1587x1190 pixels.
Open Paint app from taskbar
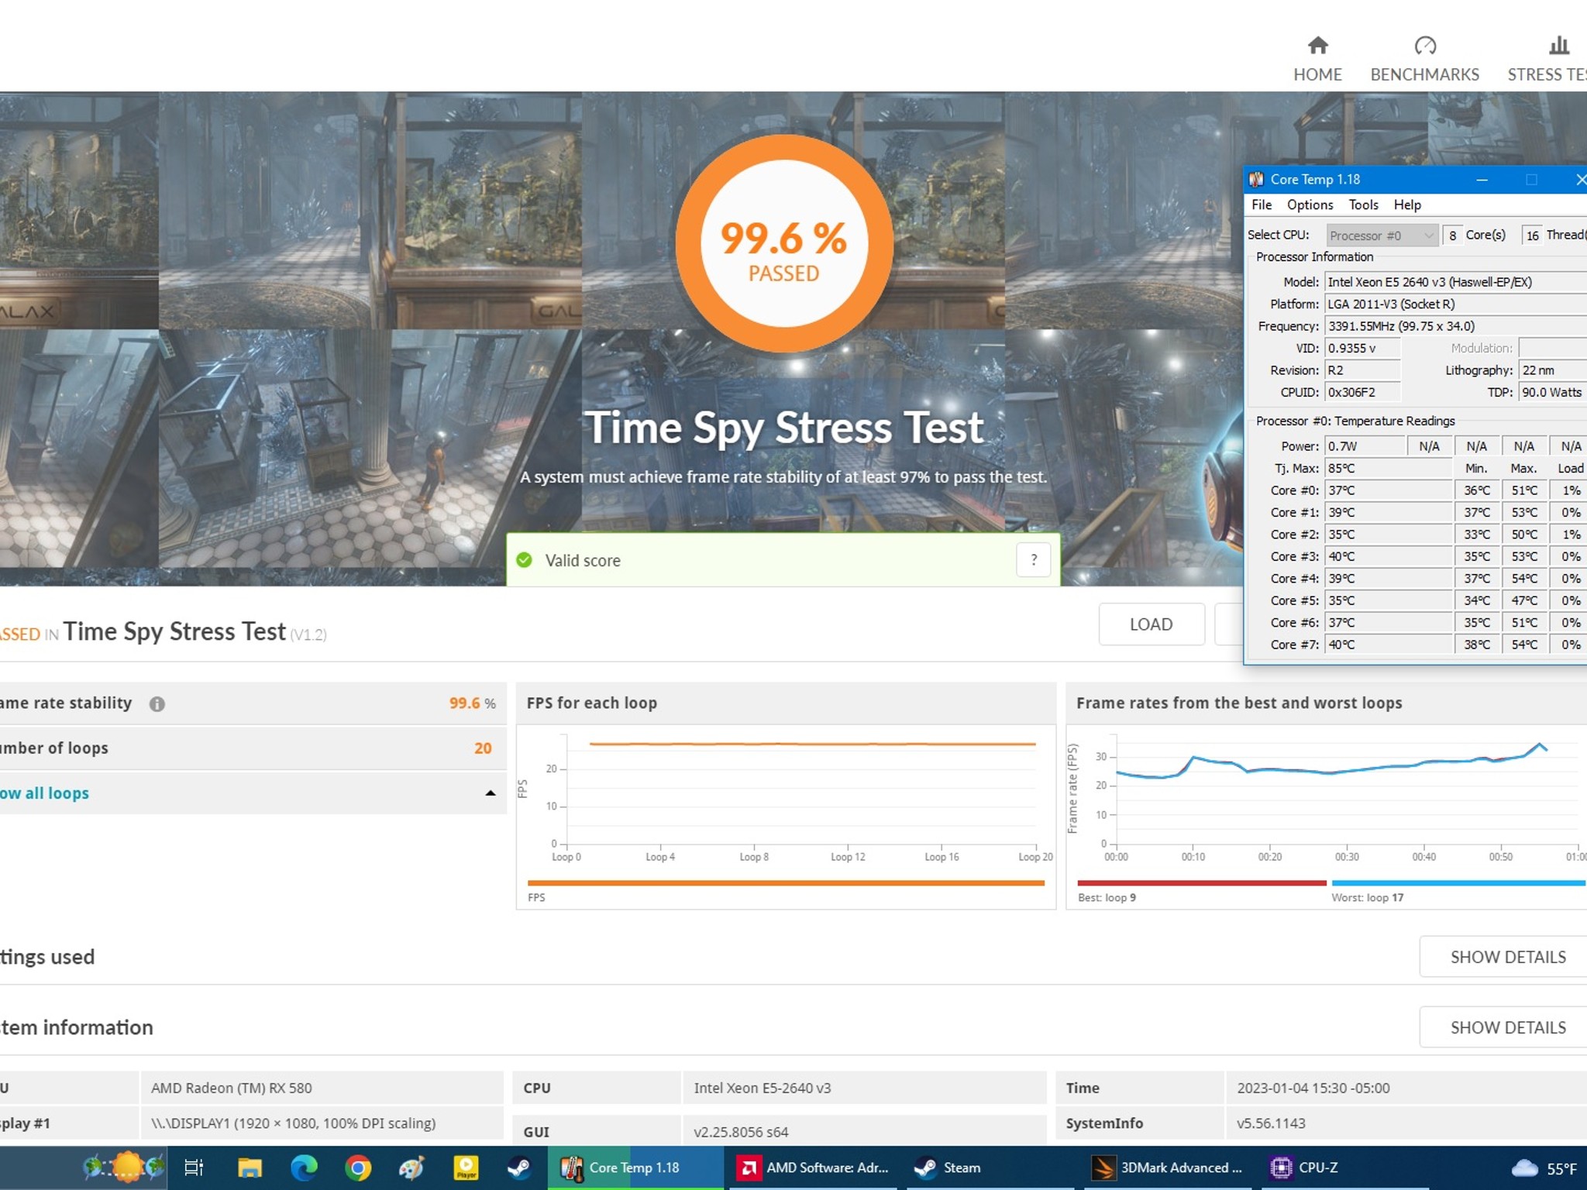pos(411,1168)
